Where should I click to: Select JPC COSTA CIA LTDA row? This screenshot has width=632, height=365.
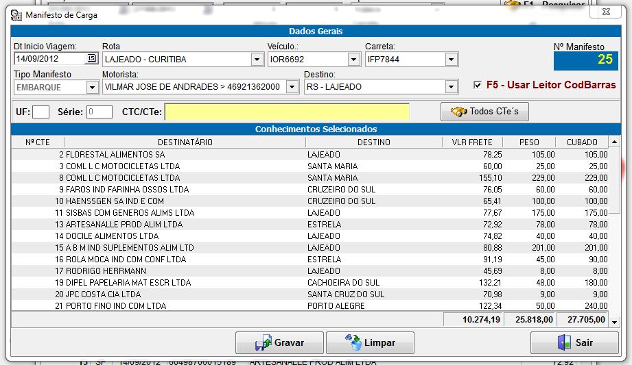(x=310, y=294)
